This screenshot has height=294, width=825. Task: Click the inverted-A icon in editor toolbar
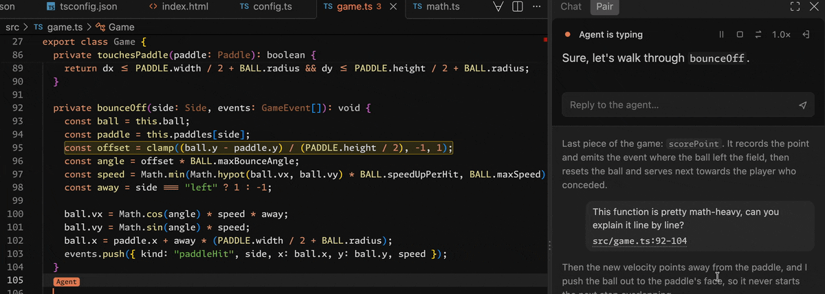pyautogui.click(x=500, y=7)
